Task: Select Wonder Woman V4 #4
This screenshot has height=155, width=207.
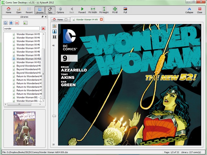Action: pos(28,38)
